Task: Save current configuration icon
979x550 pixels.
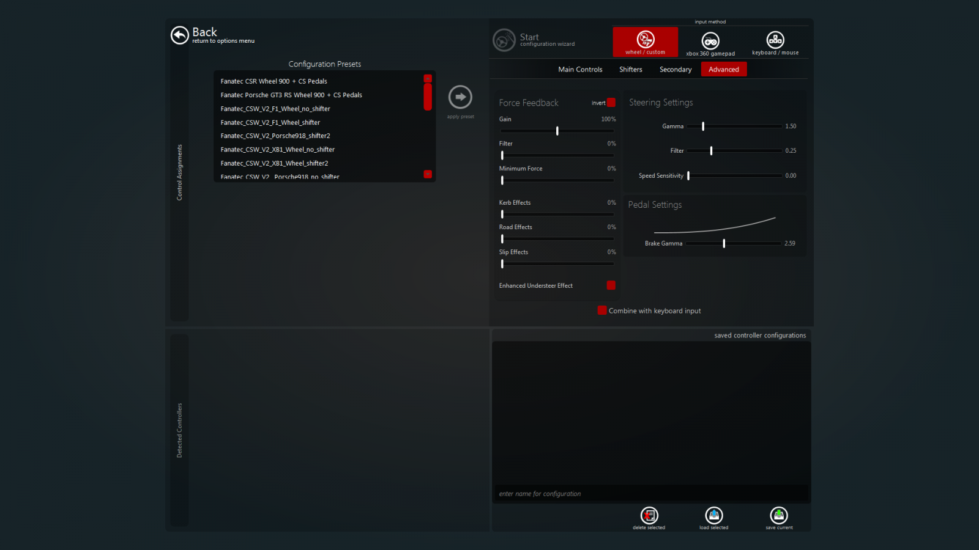Action: click(x=779, y=515)
